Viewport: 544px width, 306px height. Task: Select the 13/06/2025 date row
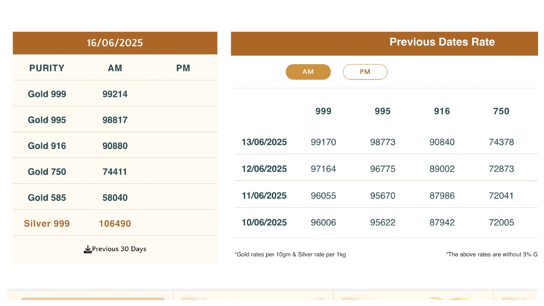click(x=264, y=142)
